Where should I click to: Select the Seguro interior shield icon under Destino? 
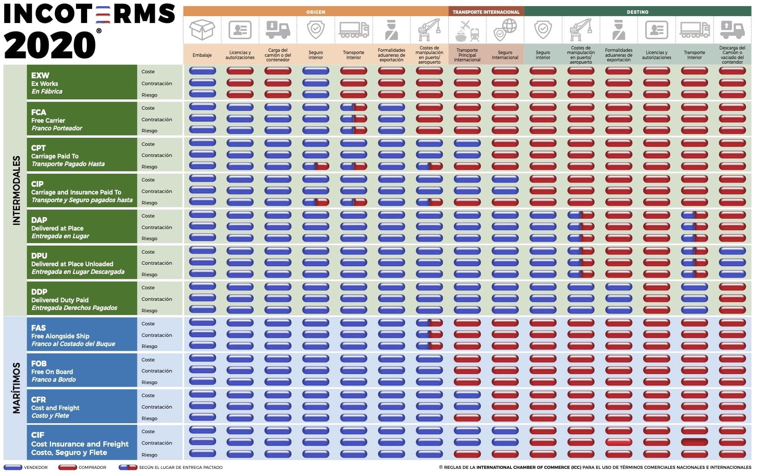tap(543, 30)
